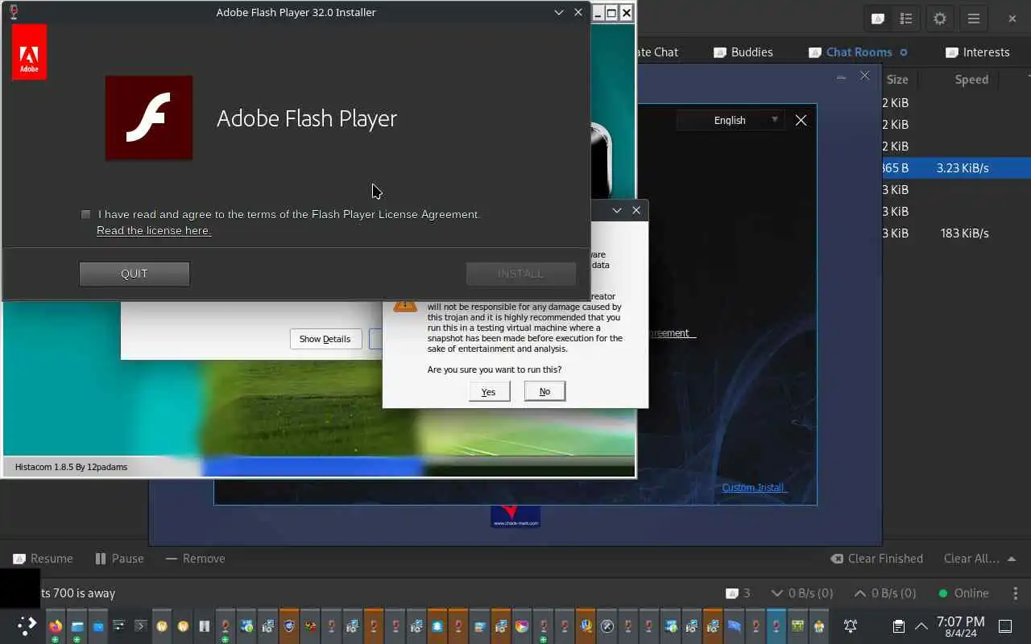Open the 'Read the license here.' link
The width and height of the screenshot is (1031, 644).
pos(154,230)
